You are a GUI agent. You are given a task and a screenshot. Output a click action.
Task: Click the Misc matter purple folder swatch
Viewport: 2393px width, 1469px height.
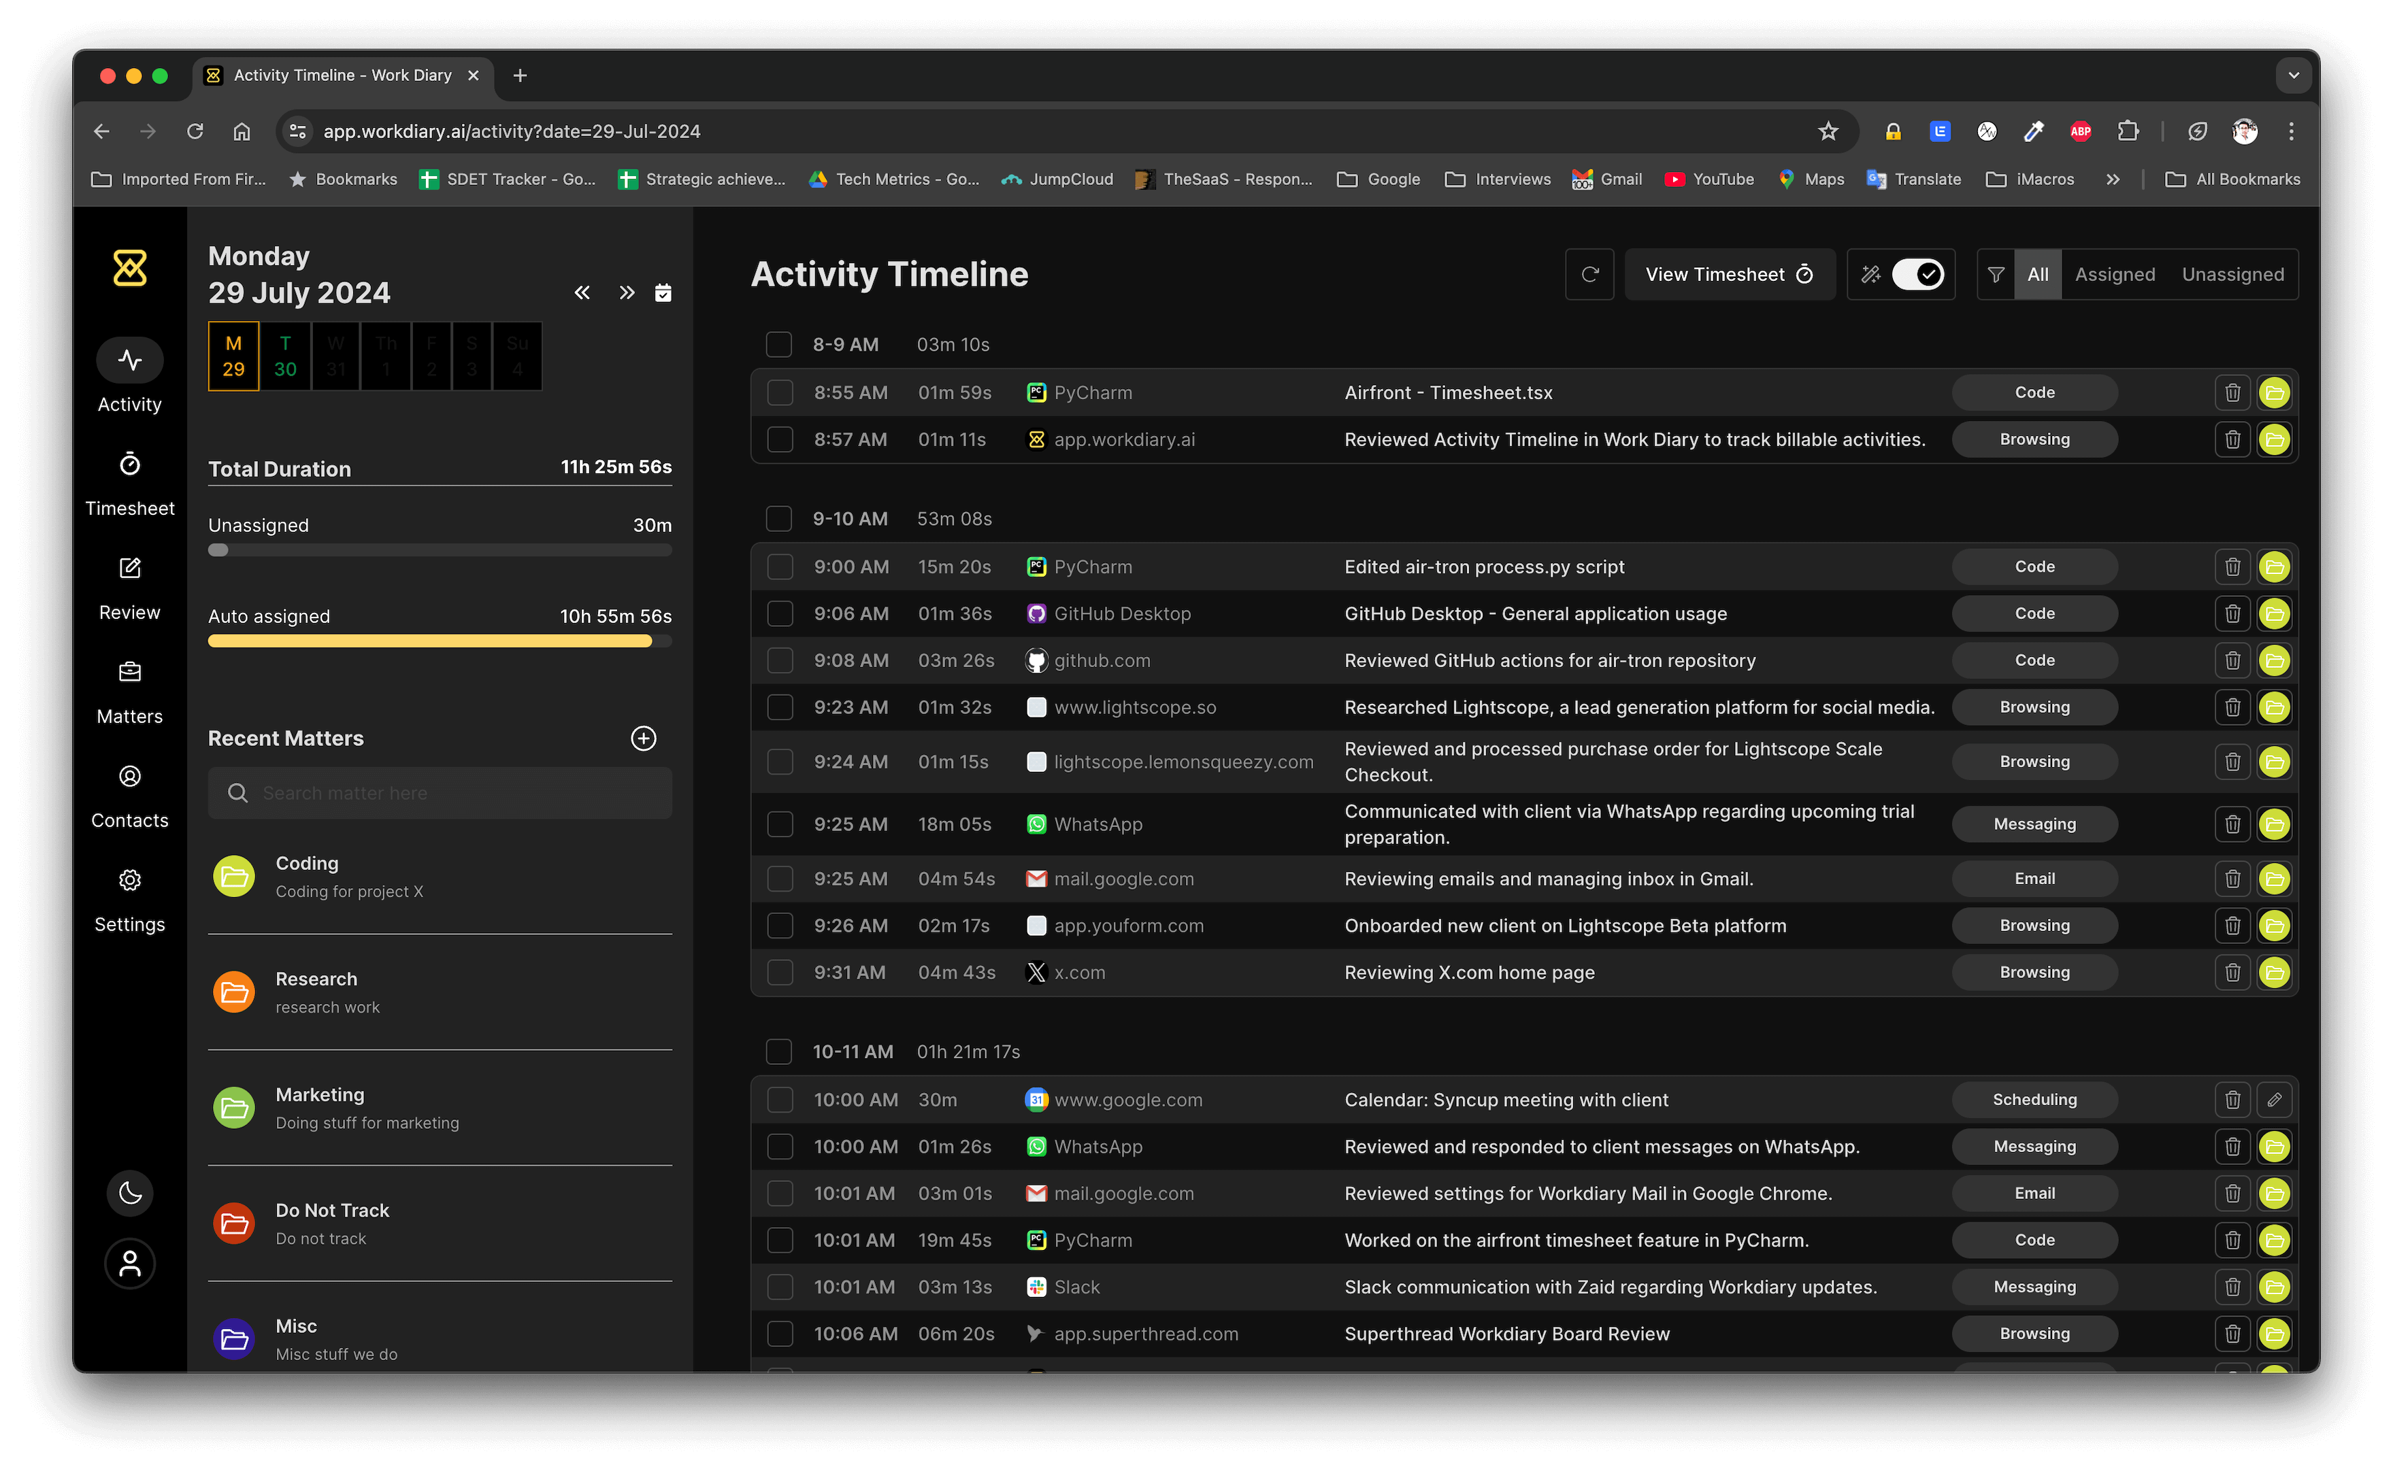pyautogui.click(x=234, y=1340)
